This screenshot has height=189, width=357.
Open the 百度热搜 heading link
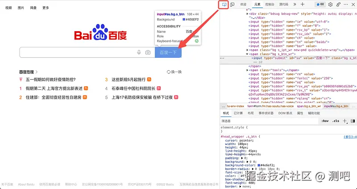(29, 72)
